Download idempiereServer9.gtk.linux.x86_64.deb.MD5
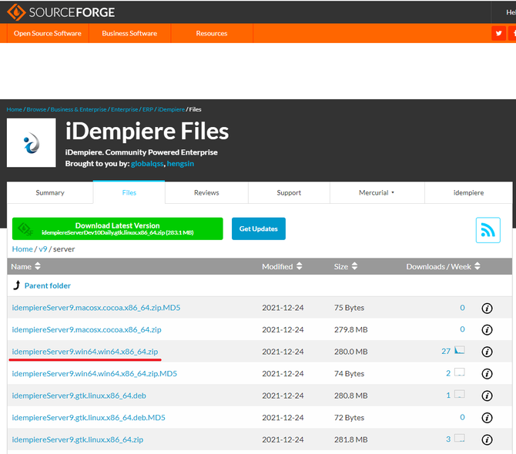This screenshot has width=516, height=454. pyautogui.click(x=89, y=418)
